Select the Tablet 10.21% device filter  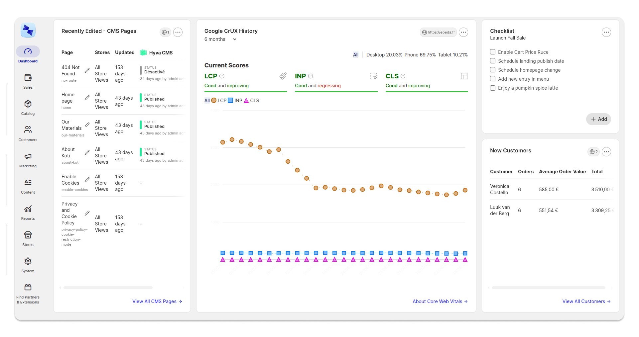pos(453,55)
